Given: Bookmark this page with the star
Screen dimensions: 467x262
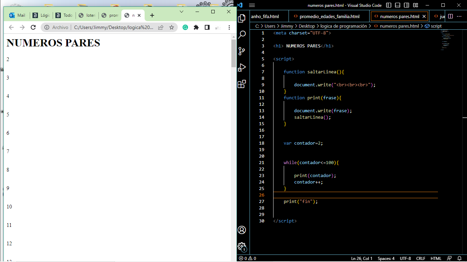Looking at the screenshot, I should coord(172,27).
